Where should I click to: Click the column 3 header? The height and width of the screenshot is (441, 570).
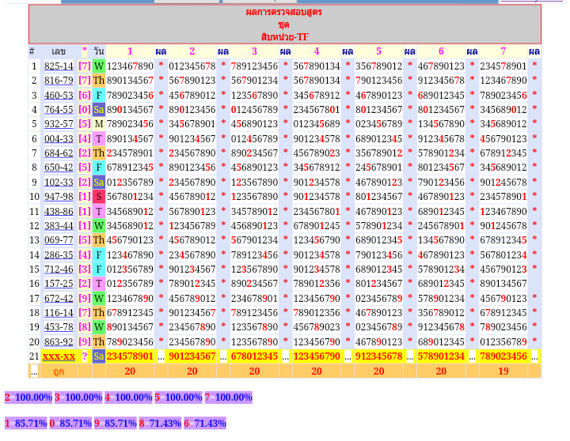pyautogui.click(x=254, y=51)
